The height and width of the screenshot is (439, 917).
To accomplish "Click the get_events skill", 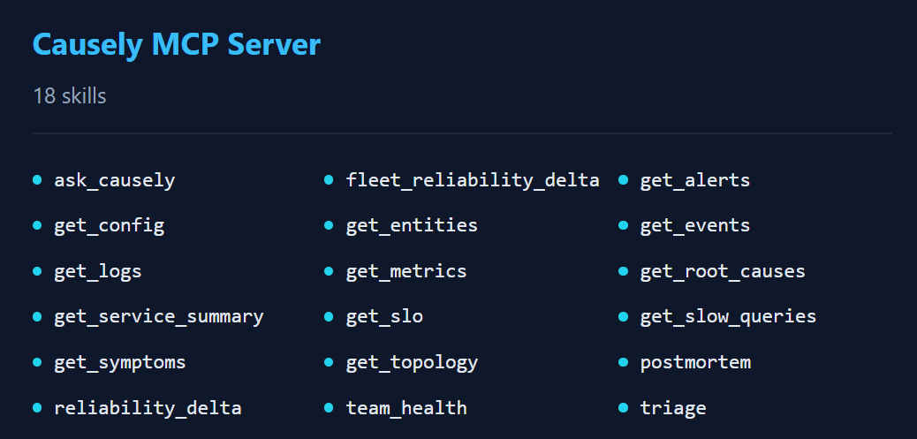I will [x=694, y=225].
